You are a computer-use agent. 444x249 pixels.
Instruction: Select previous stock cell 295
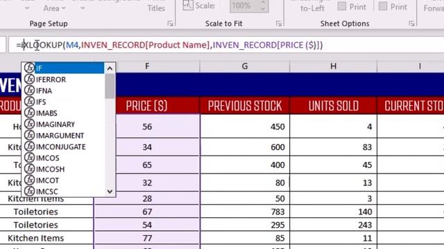pos(245,225)
